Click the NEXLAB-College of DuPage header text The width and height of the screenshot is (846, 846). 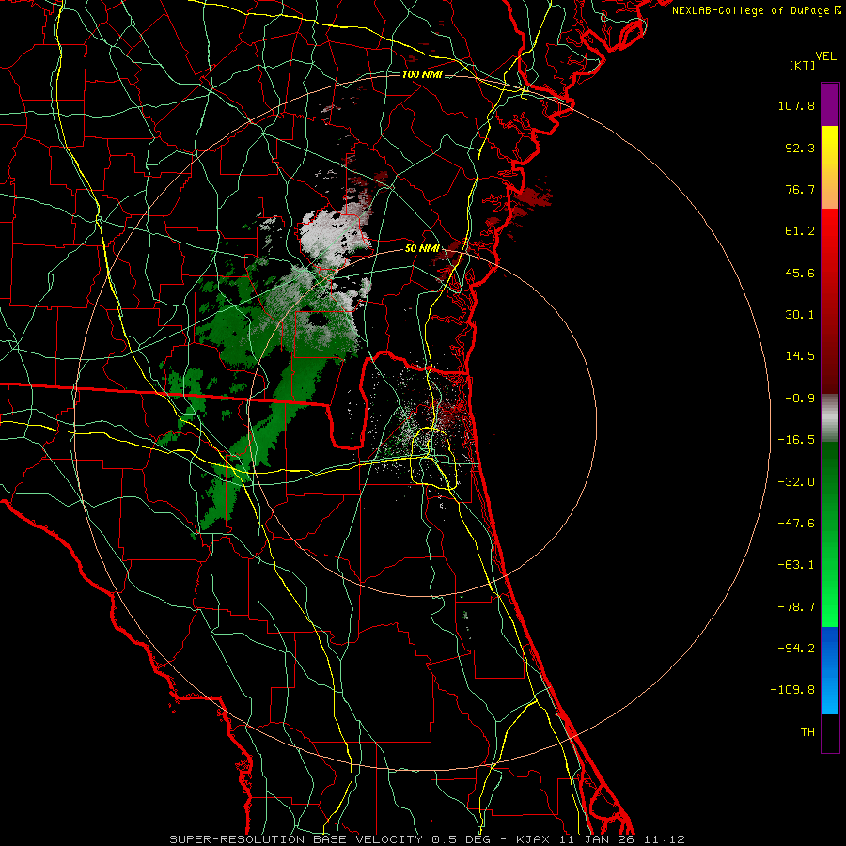pyautogui.click(x=750, y=10)
